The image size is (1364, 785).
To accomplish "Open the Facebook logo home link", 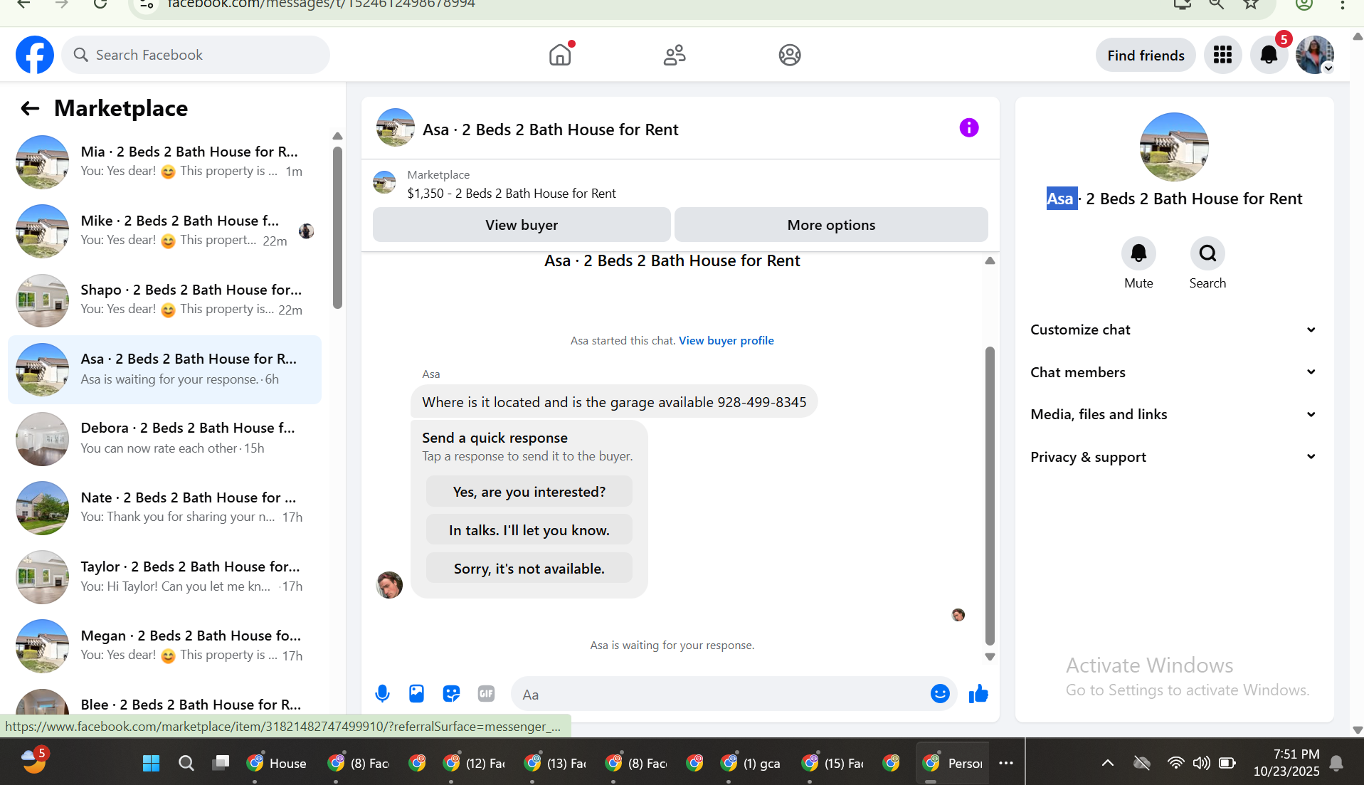I will pyautogui.click(x=35, y=55).
